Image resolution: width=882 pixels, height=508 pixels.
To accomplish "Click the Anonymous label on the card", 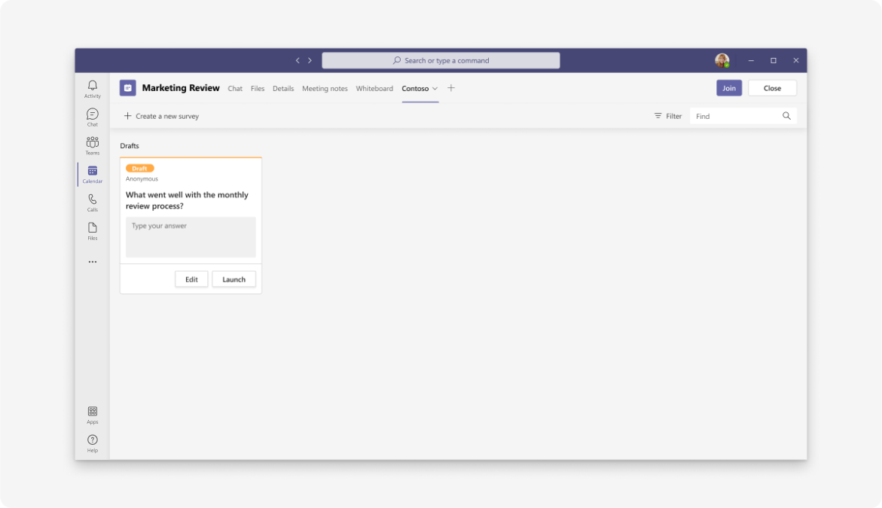I will coord(142,178).
